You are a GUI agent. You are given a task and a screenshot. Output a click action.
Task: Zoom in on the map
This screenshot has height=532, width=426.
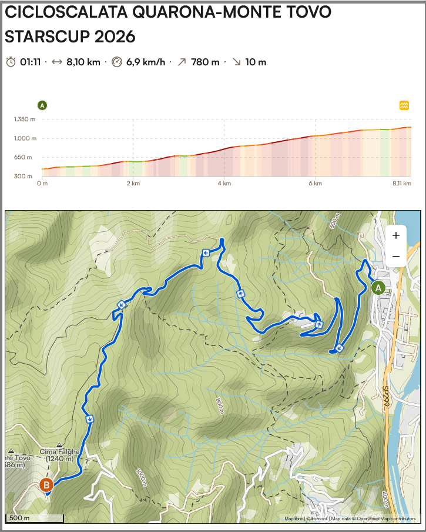(396, 235)
